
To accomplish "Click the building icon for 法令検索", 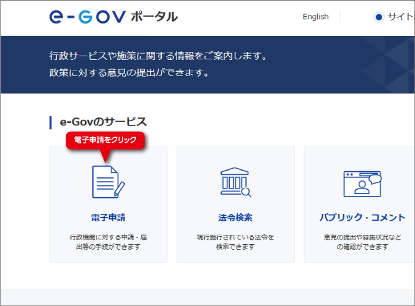I will (235, 182).
